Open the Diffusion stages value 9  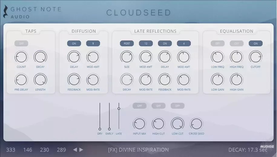click(x=93, y=43)
